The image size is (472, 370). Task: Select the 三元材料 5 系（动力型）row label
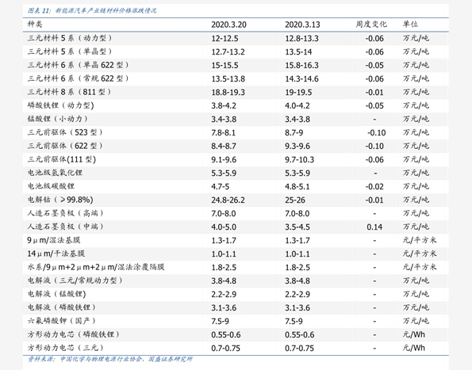coord(70,38)
